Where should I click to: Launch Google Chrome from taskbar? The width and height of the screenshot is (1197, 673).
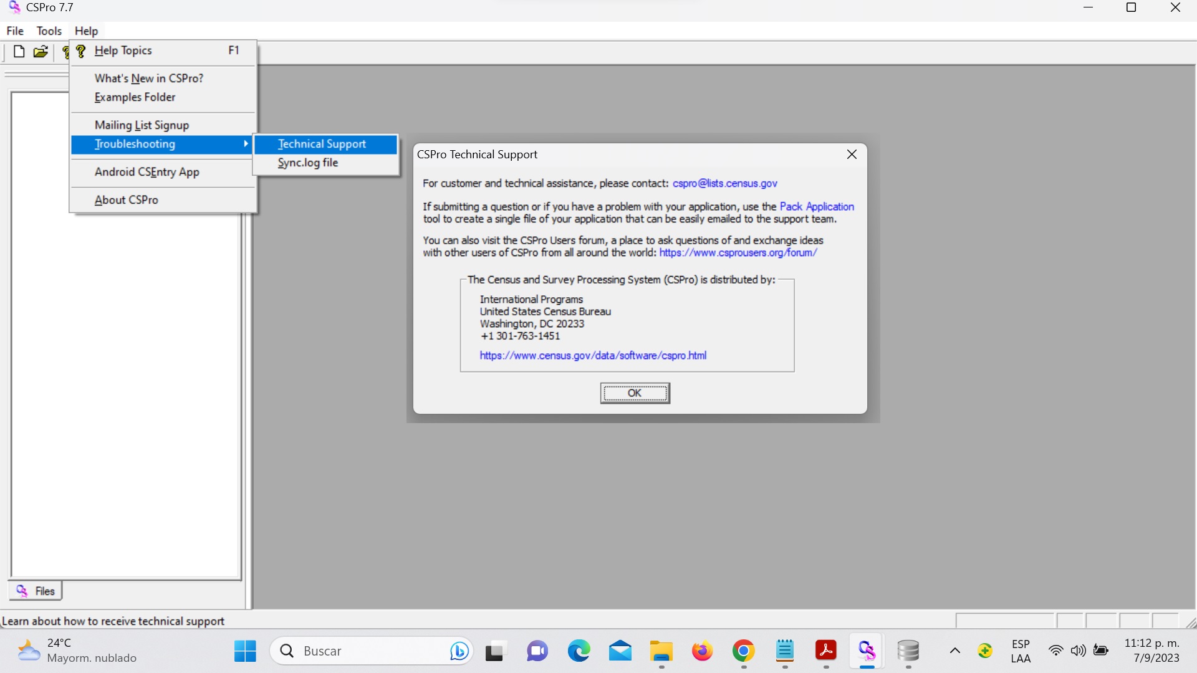(743, 651)
